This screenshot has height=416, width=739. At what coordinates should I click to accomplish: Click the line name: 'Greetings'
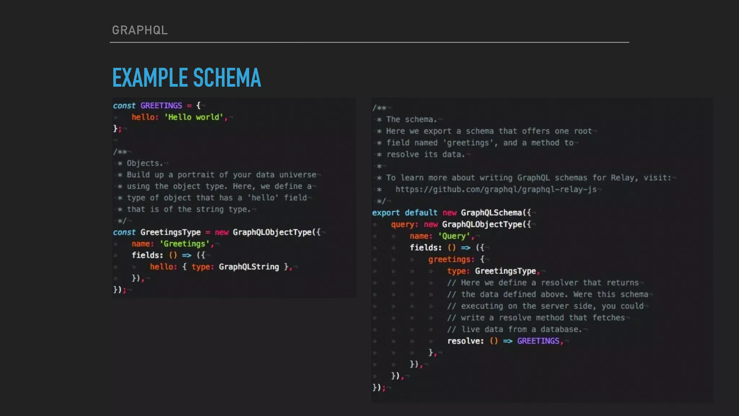pos(172,244)
